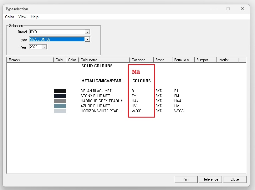Minimize the Typeselection window
The width and height of the screenshot is (255, 190).
(x=214, y=9)
